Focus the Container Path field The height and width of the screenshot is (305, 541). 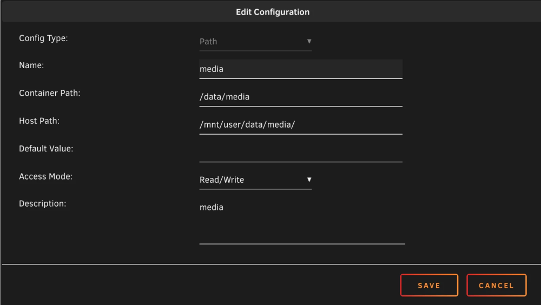pos(301,97)
